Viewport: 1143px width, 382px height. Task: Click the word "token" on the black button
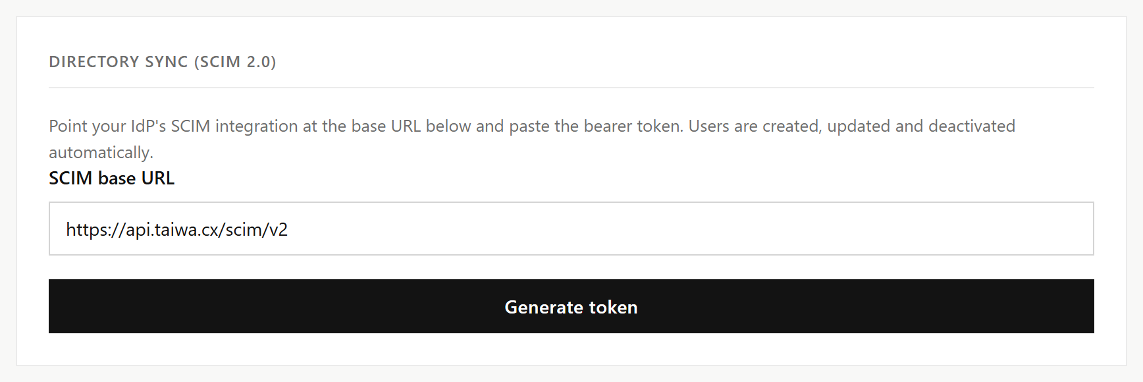coord(613,308)
